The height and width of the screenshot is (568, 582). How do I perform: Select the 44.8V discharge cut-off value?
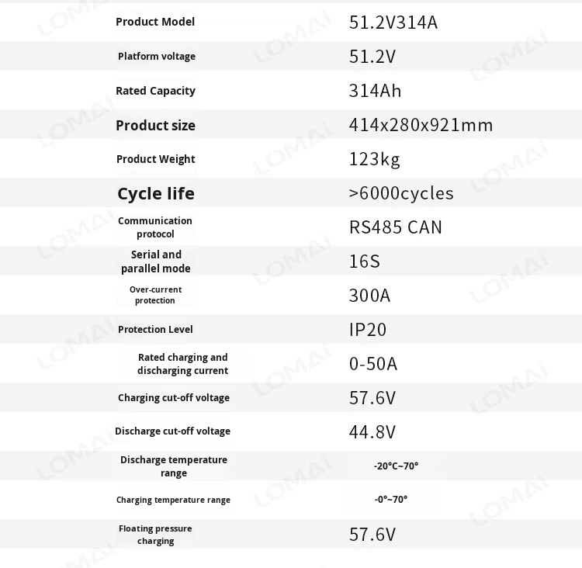click(x=372, y=432)
